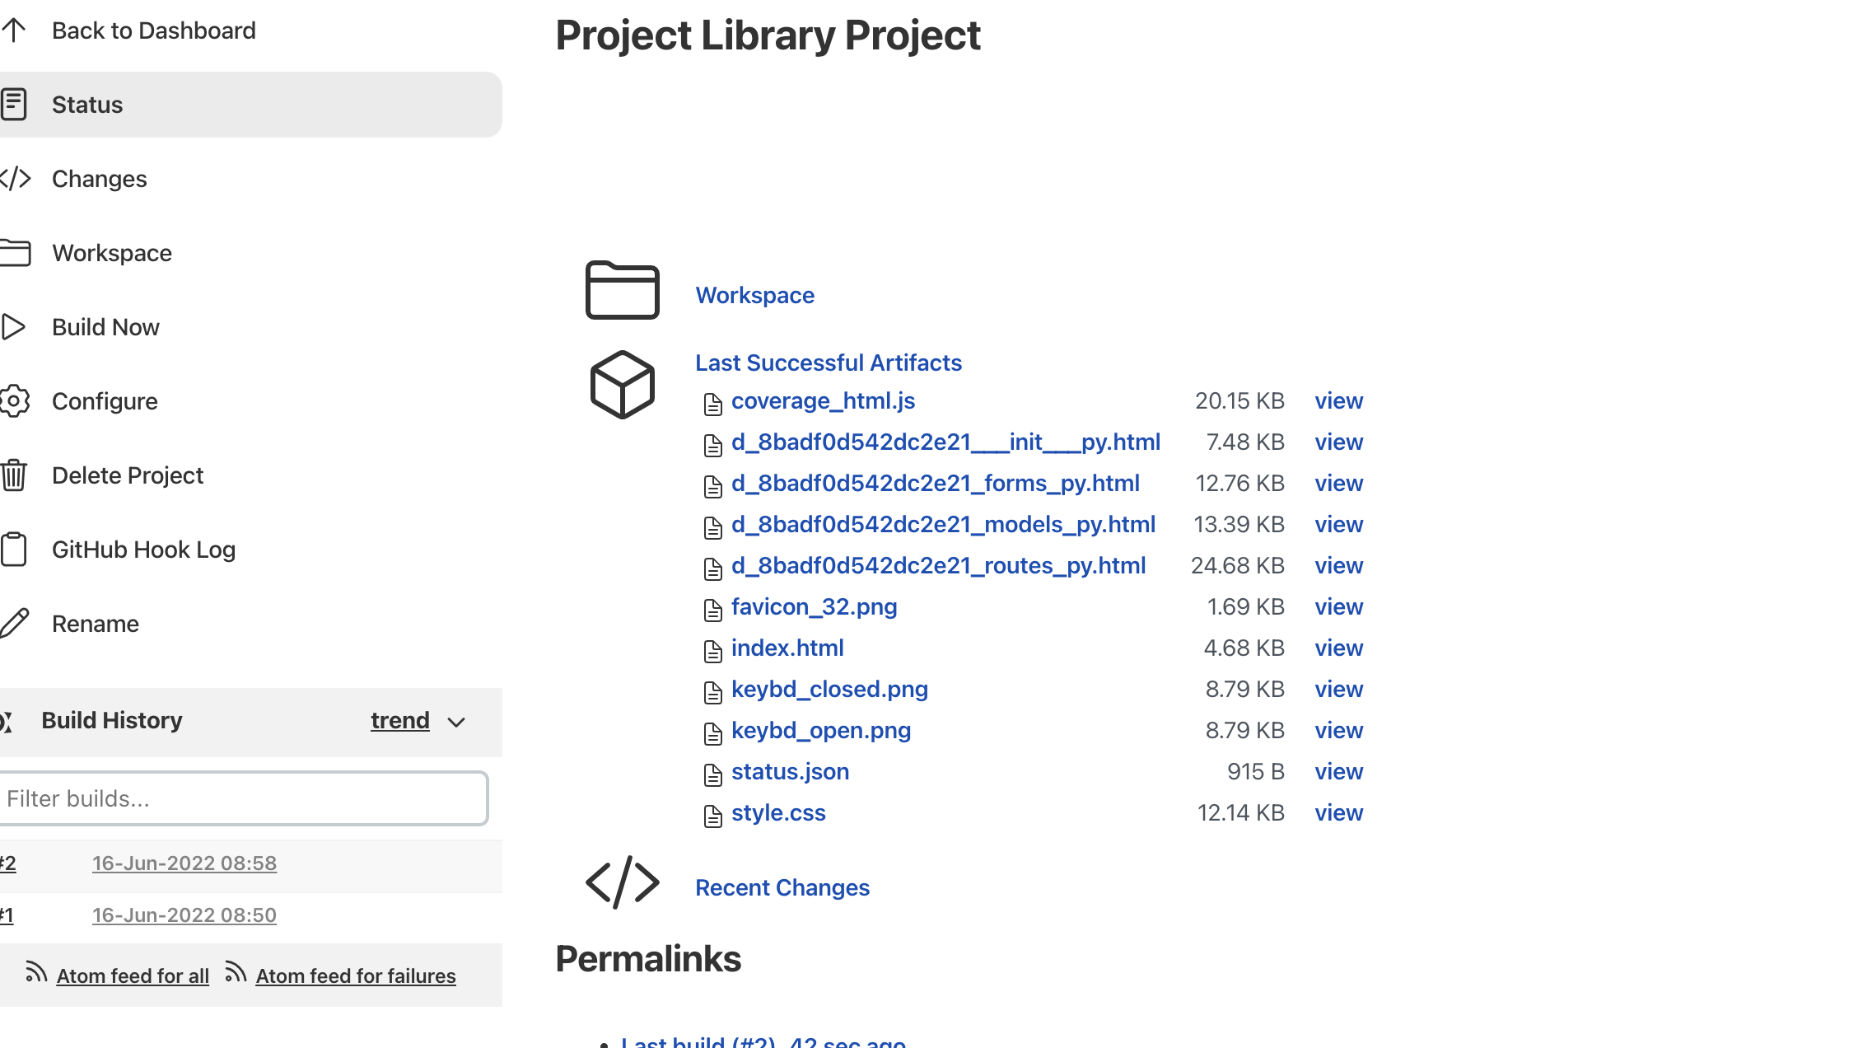Open the Atom feed for all link
Screen dimensions: 1858x1048
[133, 976]
